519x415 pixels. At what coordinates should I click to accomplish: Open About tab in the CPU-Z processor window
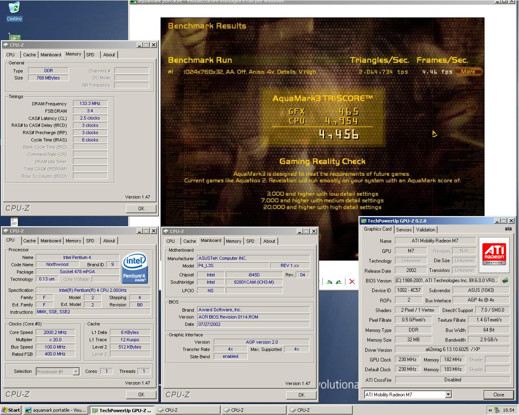point(109,241)
